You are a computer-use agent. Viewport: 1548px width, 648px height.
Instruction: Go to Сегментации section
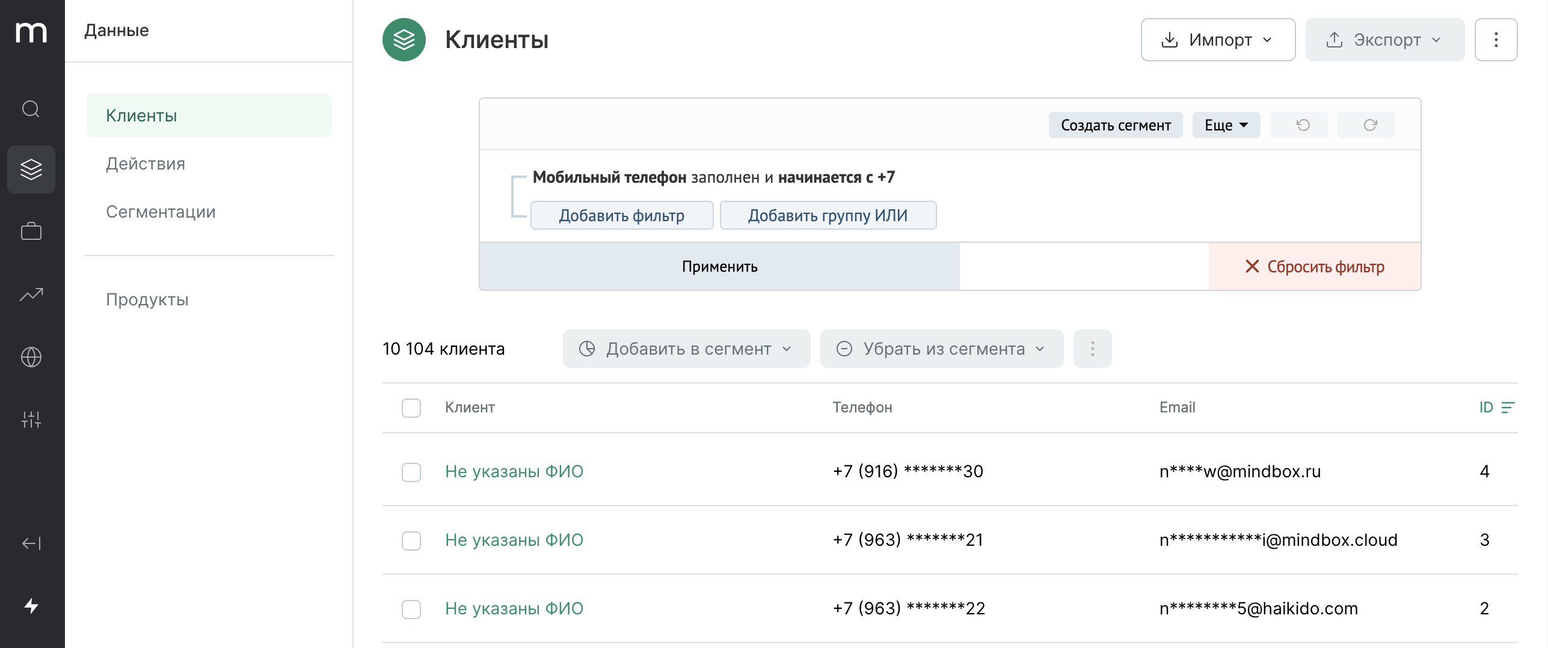tap(161, 212)
